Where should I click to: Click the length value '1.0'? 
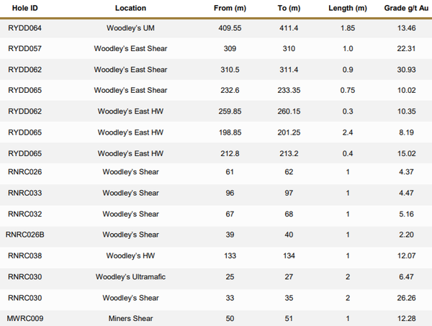(348, 49)
